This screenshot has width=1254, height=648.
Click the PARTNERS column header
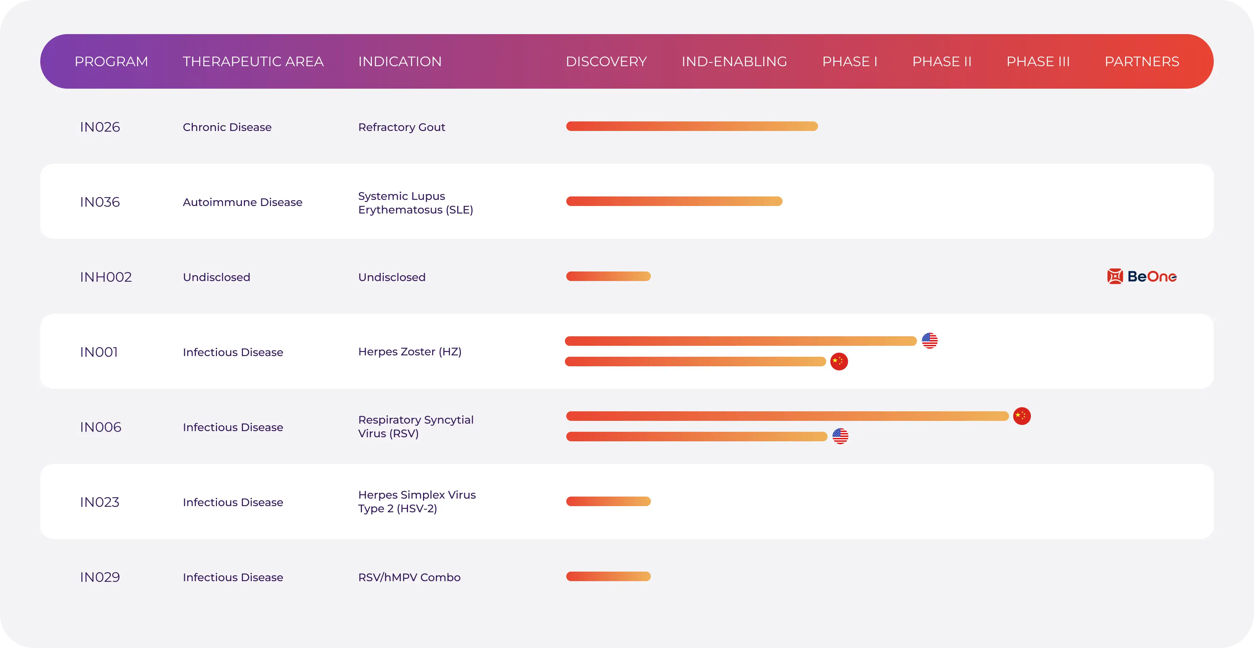tap(1141, 61)
